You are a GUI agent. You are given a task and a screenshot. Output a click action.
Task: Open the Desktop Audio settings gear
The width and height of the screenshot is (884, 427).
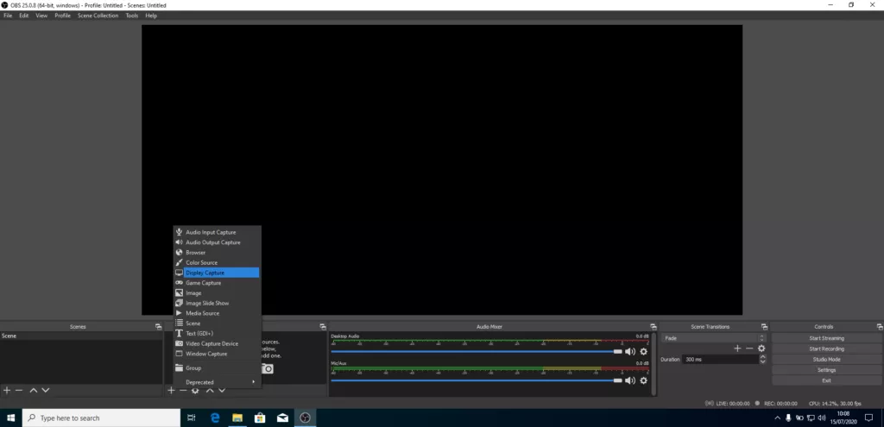coord(643,352)
